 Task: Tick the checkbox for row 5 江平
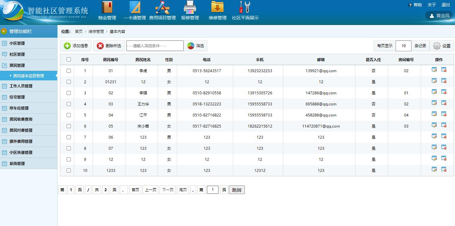(69, 115)
